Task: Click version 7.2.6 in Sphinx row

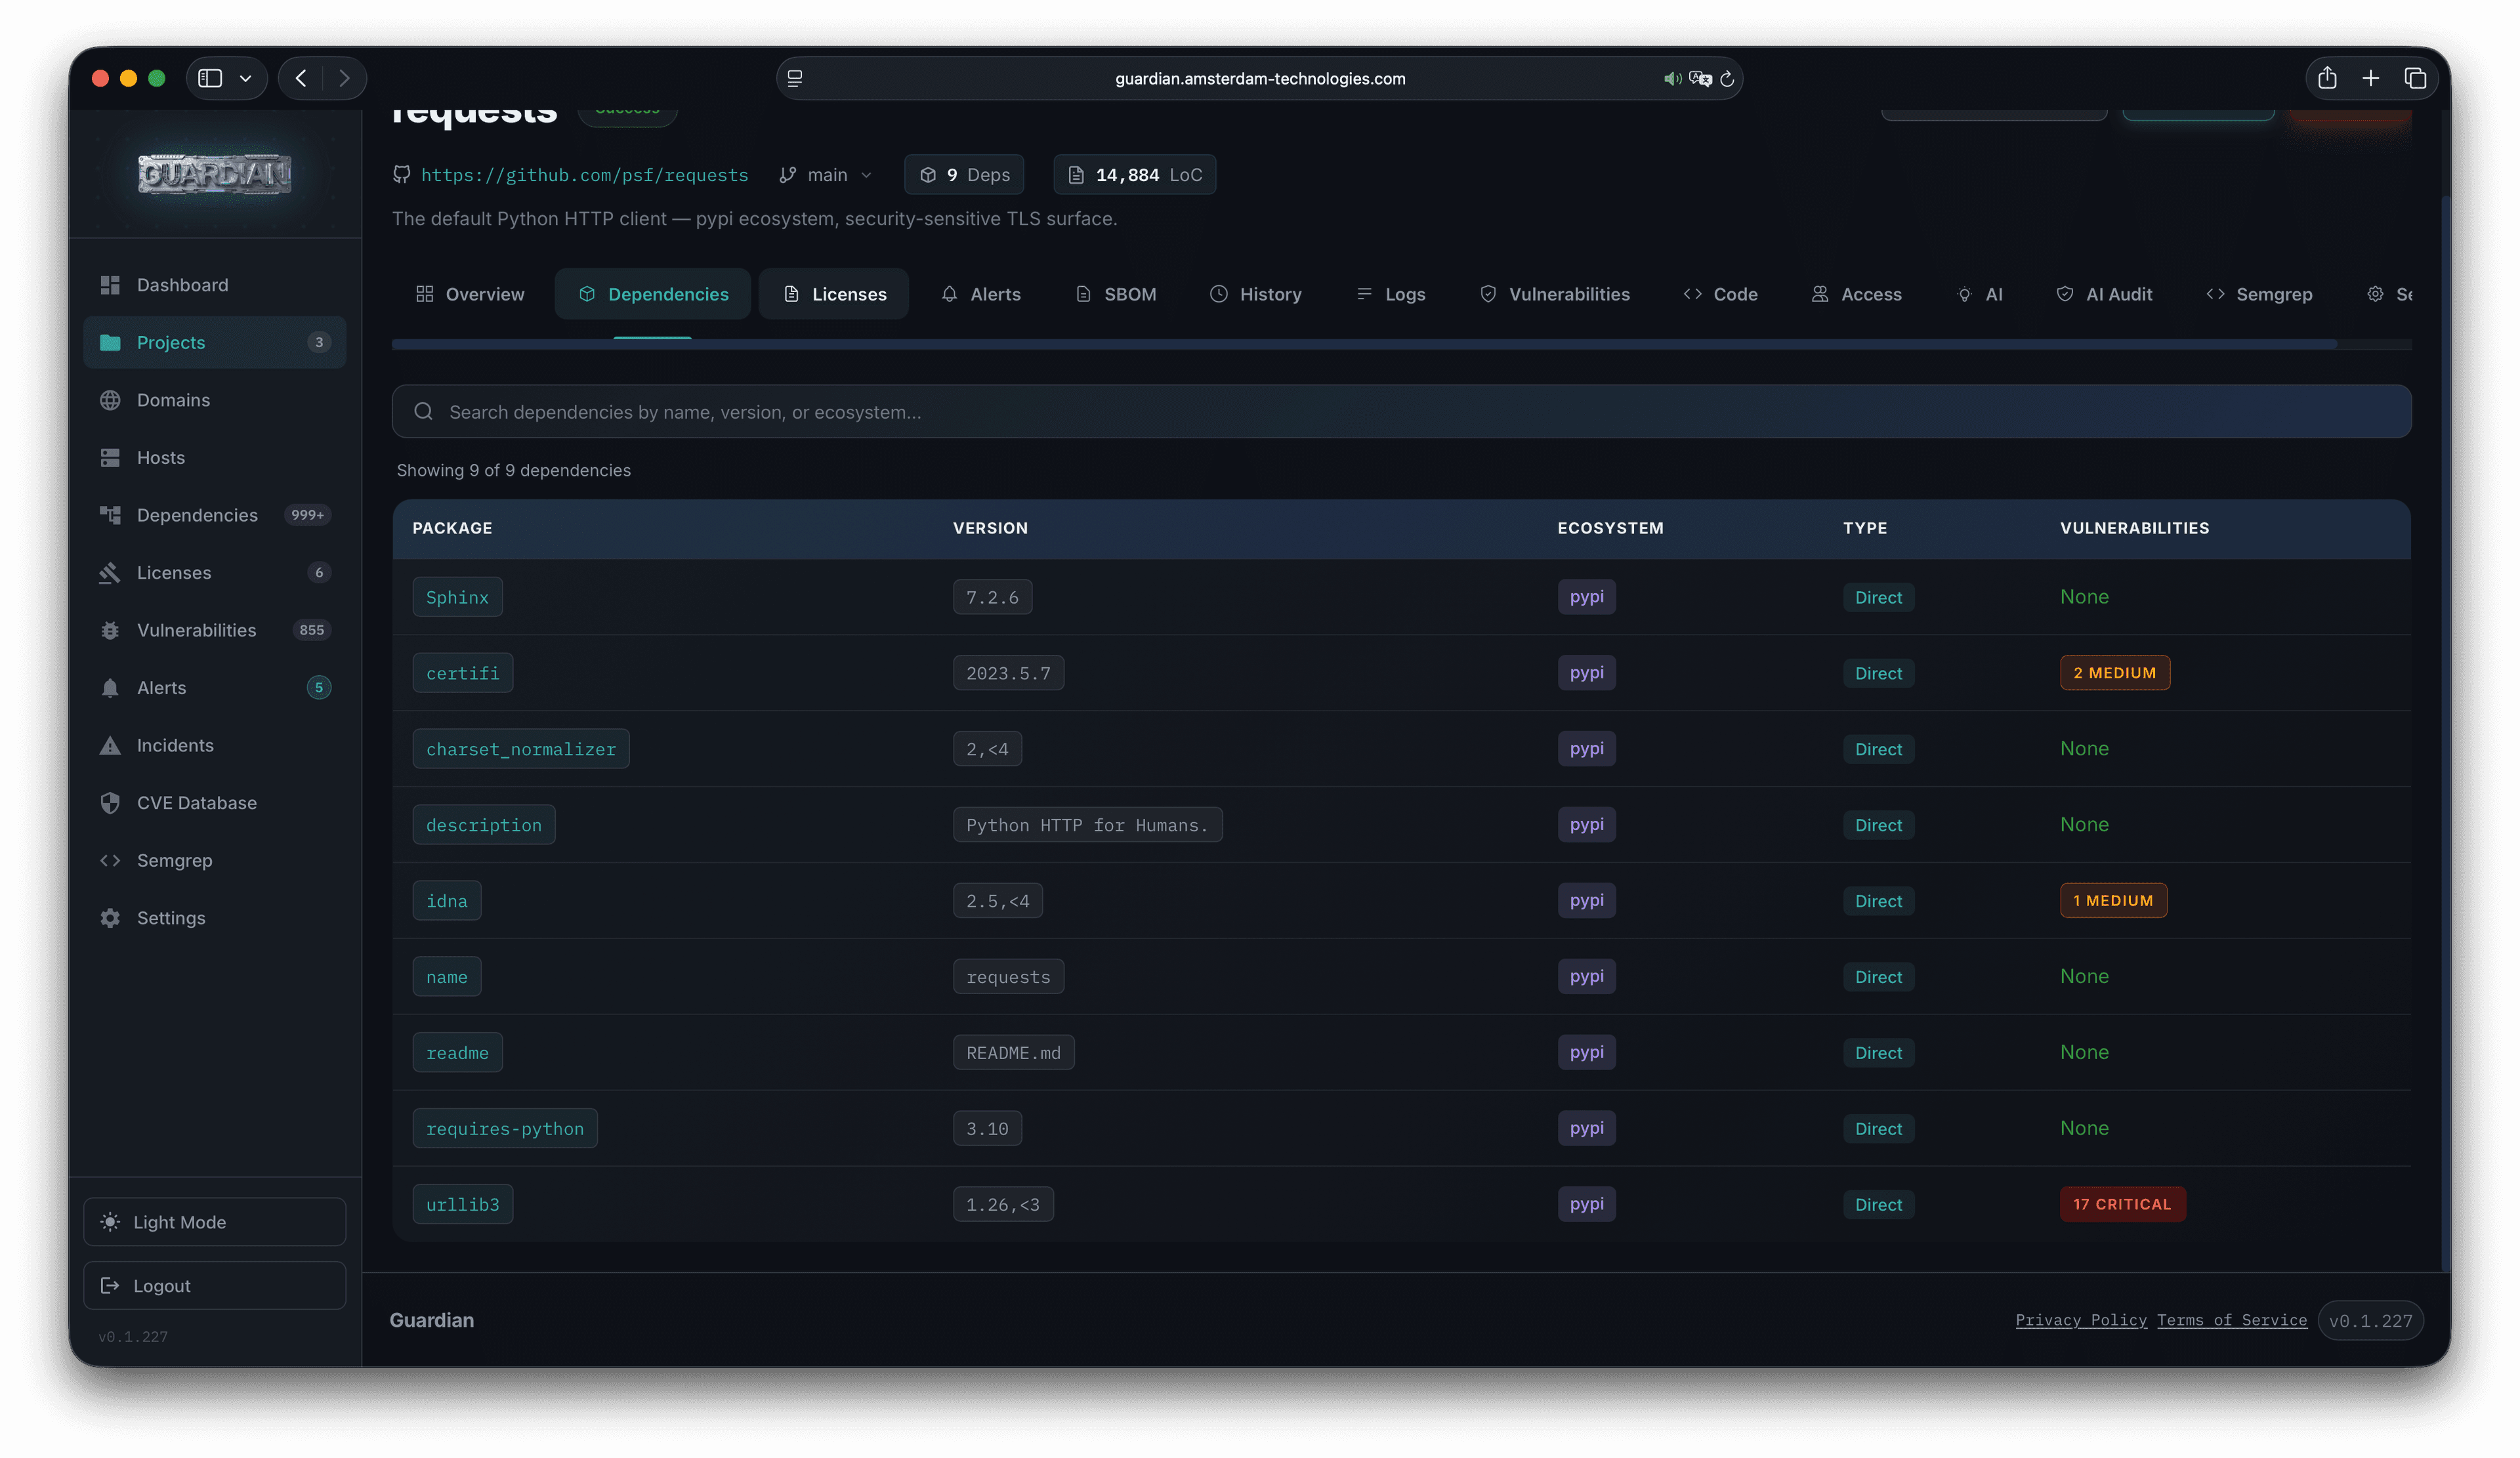Action: coord(992,597)
